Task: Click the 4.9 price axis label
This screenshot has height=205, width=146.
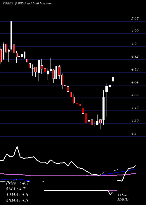Action: click(134, 44)
